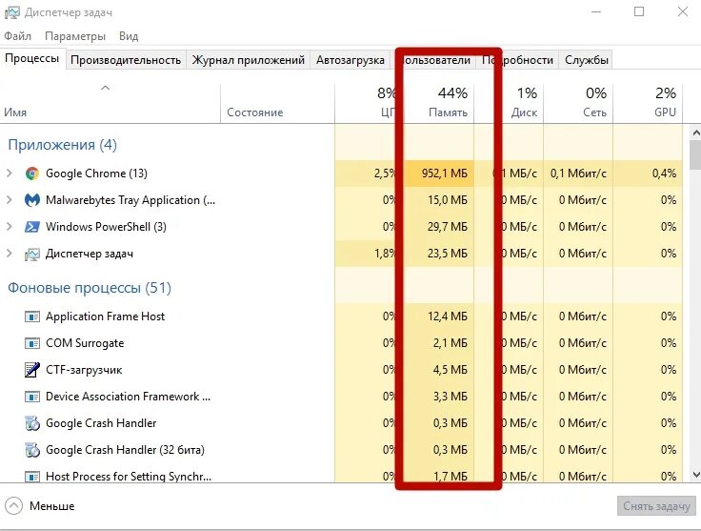Click the process list scroll up arrow
The image size is (701, 531).
pyautogui.click(x=695, y=133)
